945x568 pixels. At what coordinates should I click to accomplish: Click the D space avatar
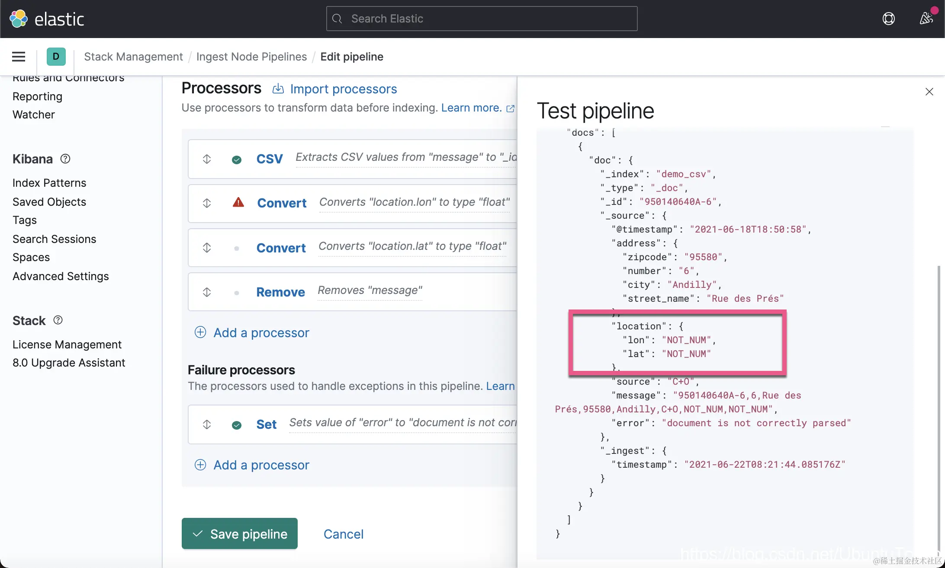point(56,57)
